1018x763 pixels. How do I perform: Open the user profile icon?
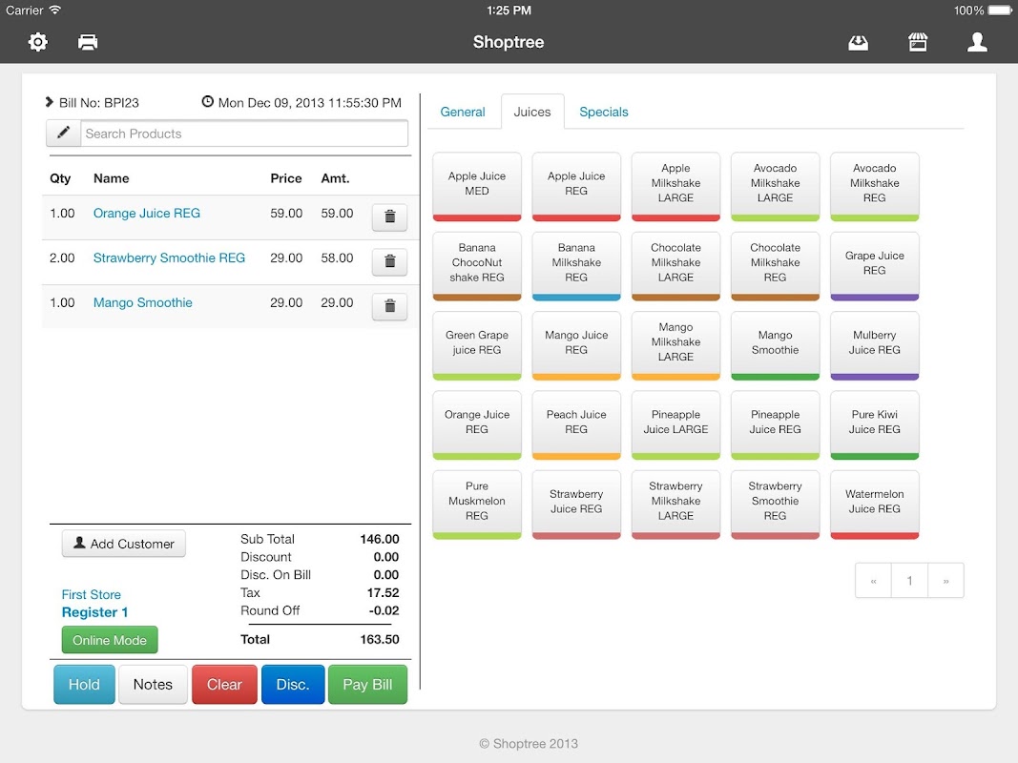point(977,42)
